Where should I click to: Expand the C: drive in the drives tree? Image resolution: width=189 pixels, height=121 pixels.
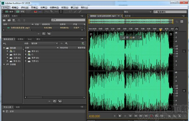click(8, 51)
